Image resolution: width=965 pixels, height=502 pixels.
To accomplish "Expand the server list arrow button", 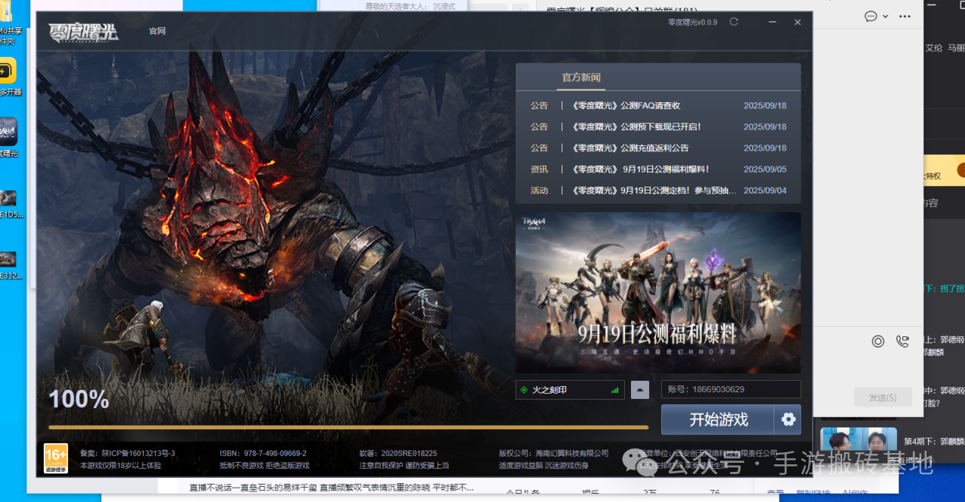I will point(640,389).
